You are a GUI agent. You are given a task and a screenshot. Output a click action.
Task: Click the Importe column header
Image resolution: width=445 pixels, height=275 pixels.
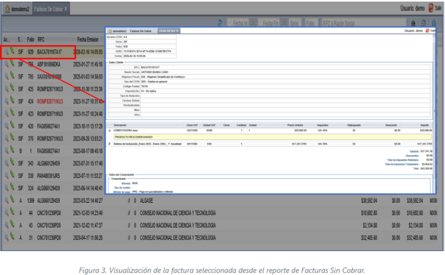pyautogui.click(x=424, y=125)
